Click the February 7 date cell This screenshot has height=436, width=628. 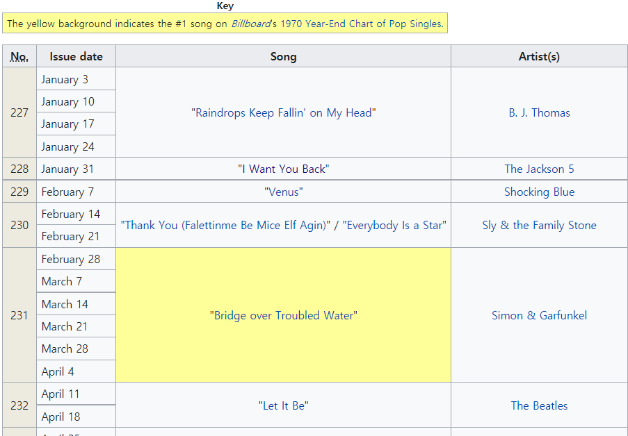pyautogui.click(x=76, y=192)
